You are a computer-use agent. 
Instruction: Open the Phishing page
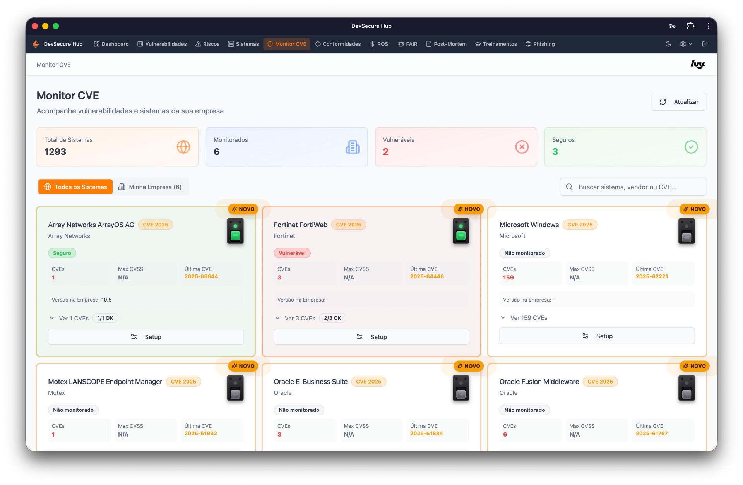pyautogui.click(x=540, y=44)
